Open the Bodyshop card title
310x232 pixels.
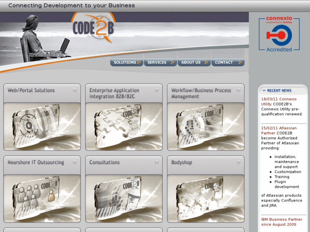point(182,162)
